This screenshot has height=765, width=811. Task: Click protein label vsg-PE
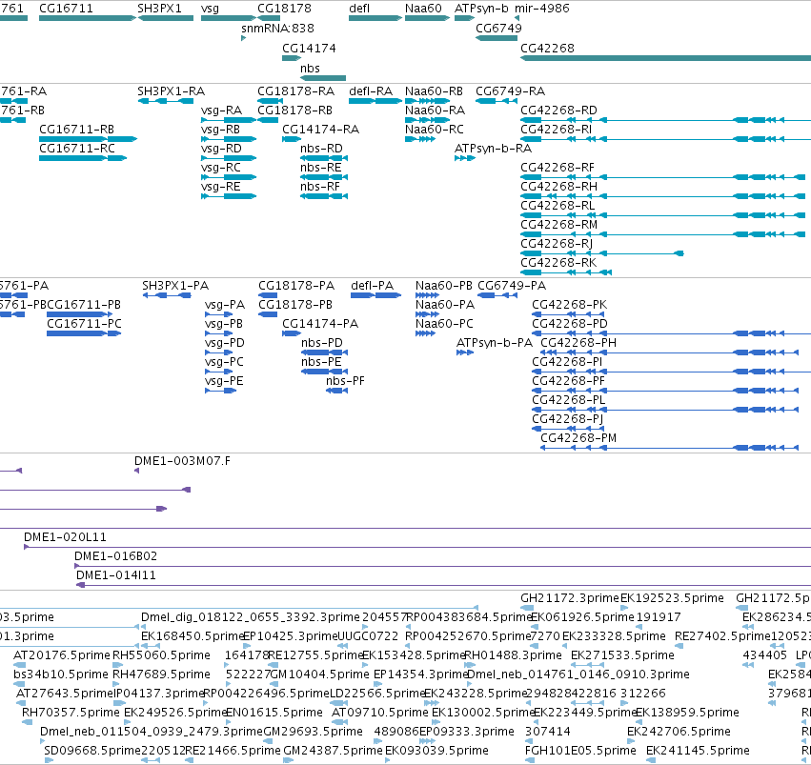224,381
